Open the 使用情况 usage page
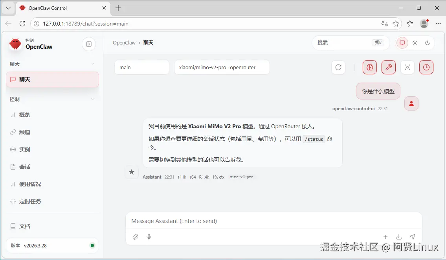This screenshot has width=446, height=260. tap(52, 184)
